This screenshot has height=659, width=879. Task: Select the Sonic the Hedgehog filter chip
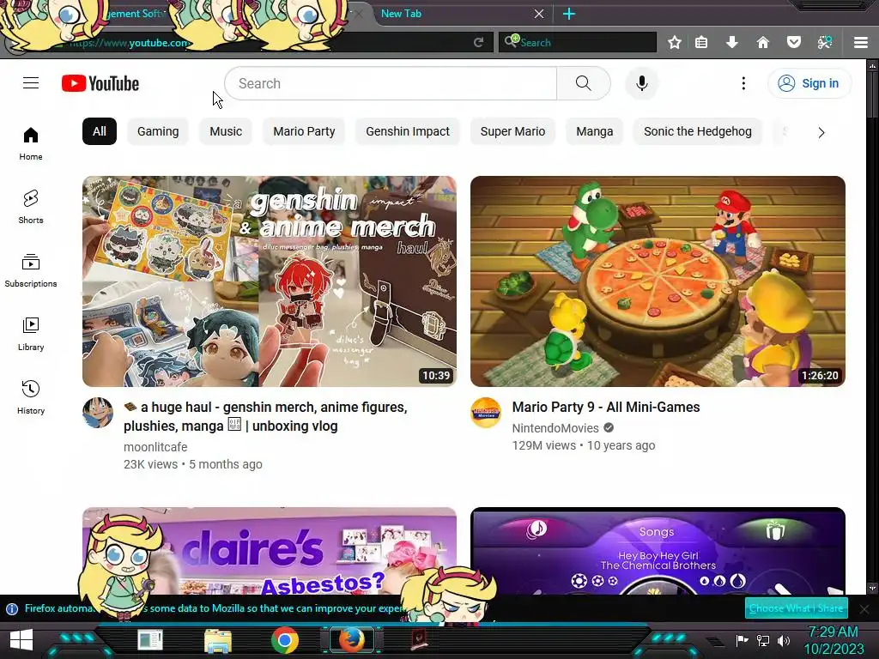(697, 131)
